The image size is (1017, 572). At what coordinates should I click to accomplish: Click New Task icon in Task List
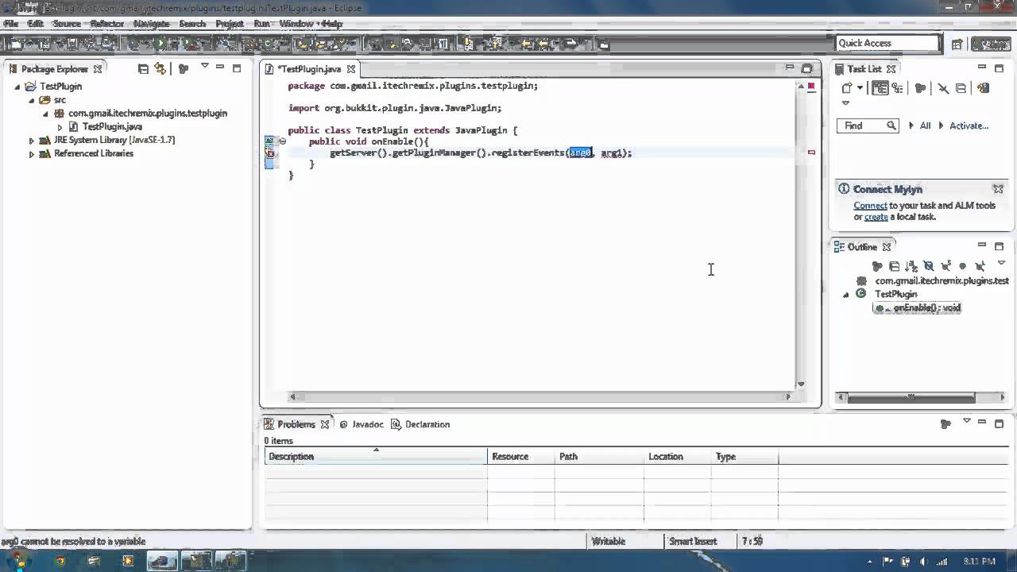point(847,88)
